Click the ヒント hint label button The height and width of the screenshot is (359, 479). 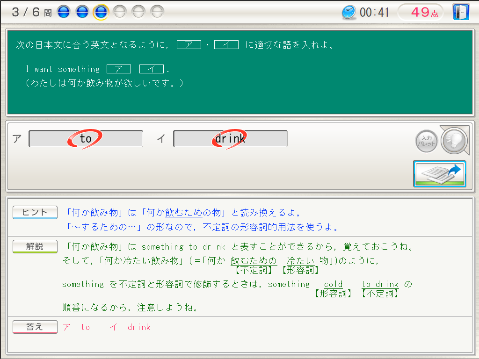click(35, 213)
